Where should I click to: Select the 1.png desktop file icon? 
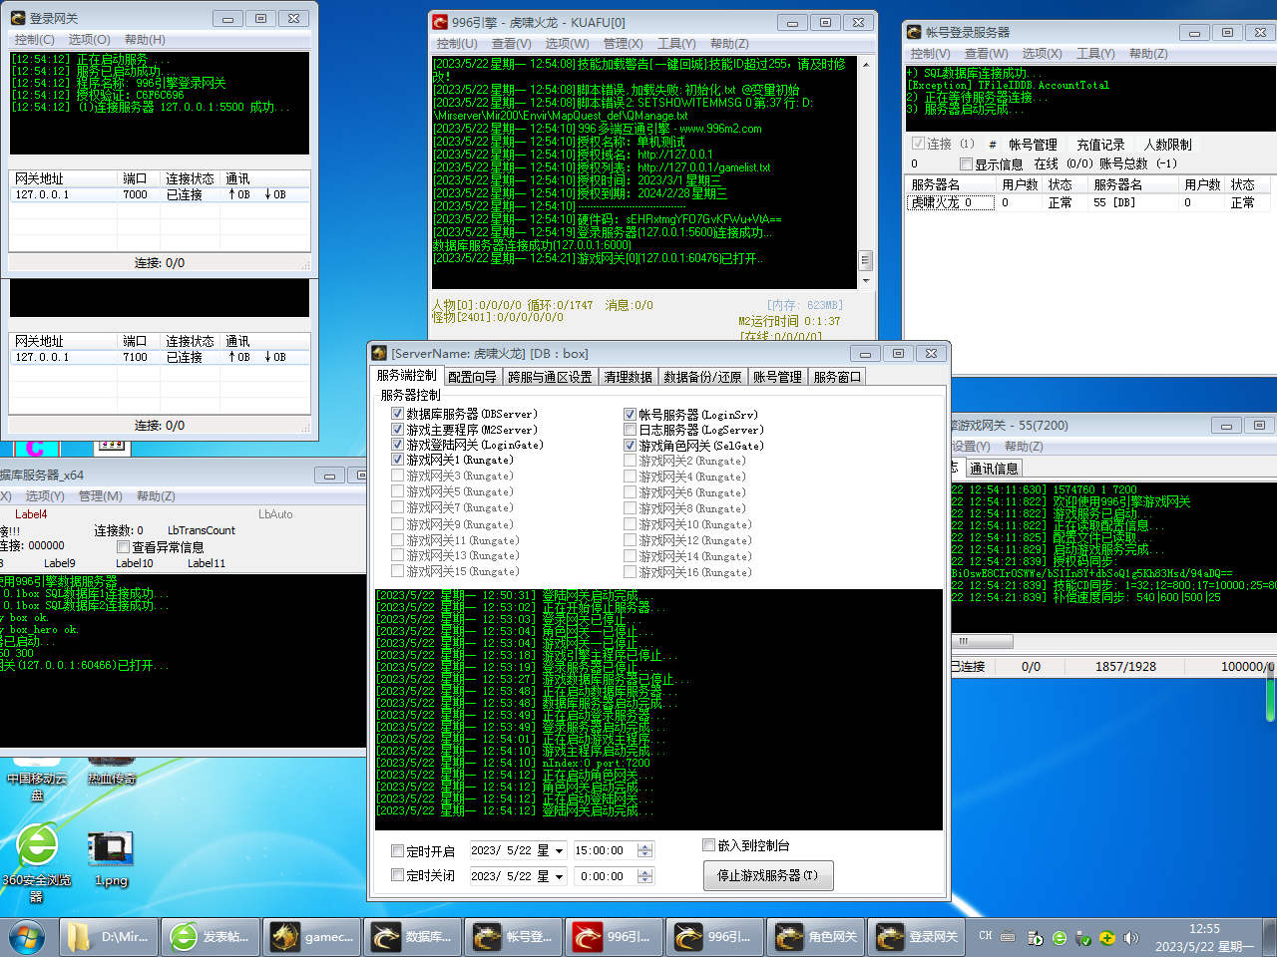pyautogui.click(x=111, y=857)
